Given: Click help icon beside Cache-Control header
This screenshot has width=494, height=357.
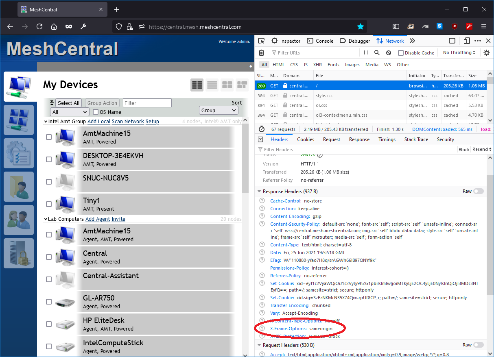Looking at the screenshot, I should [x=262, y=201].
